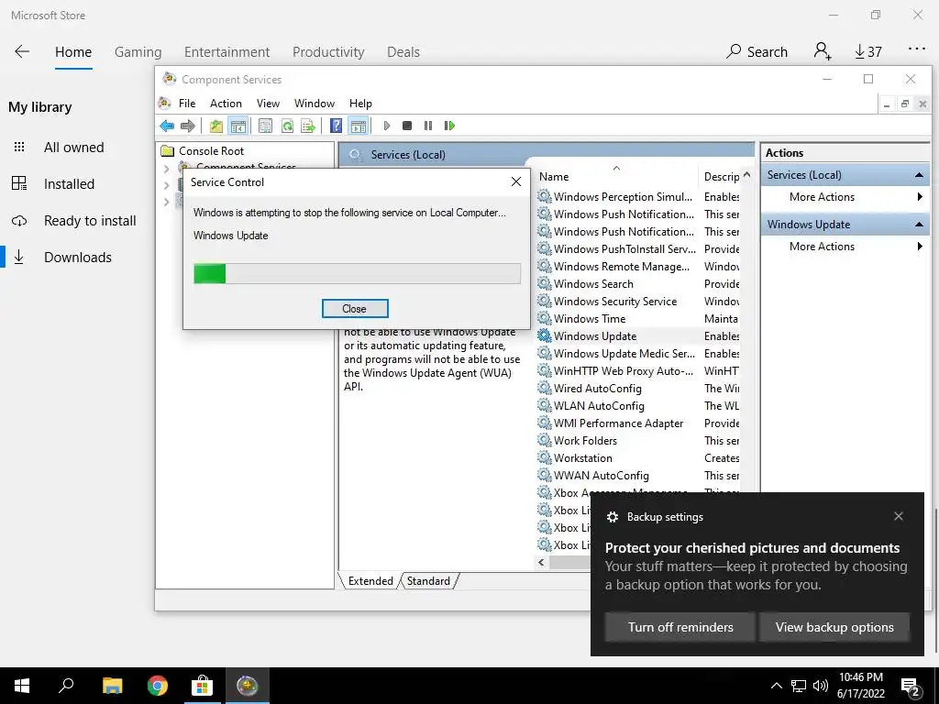Select Console Root in the tree
Screen dimensions: 939x704
[x=212, y=151]
